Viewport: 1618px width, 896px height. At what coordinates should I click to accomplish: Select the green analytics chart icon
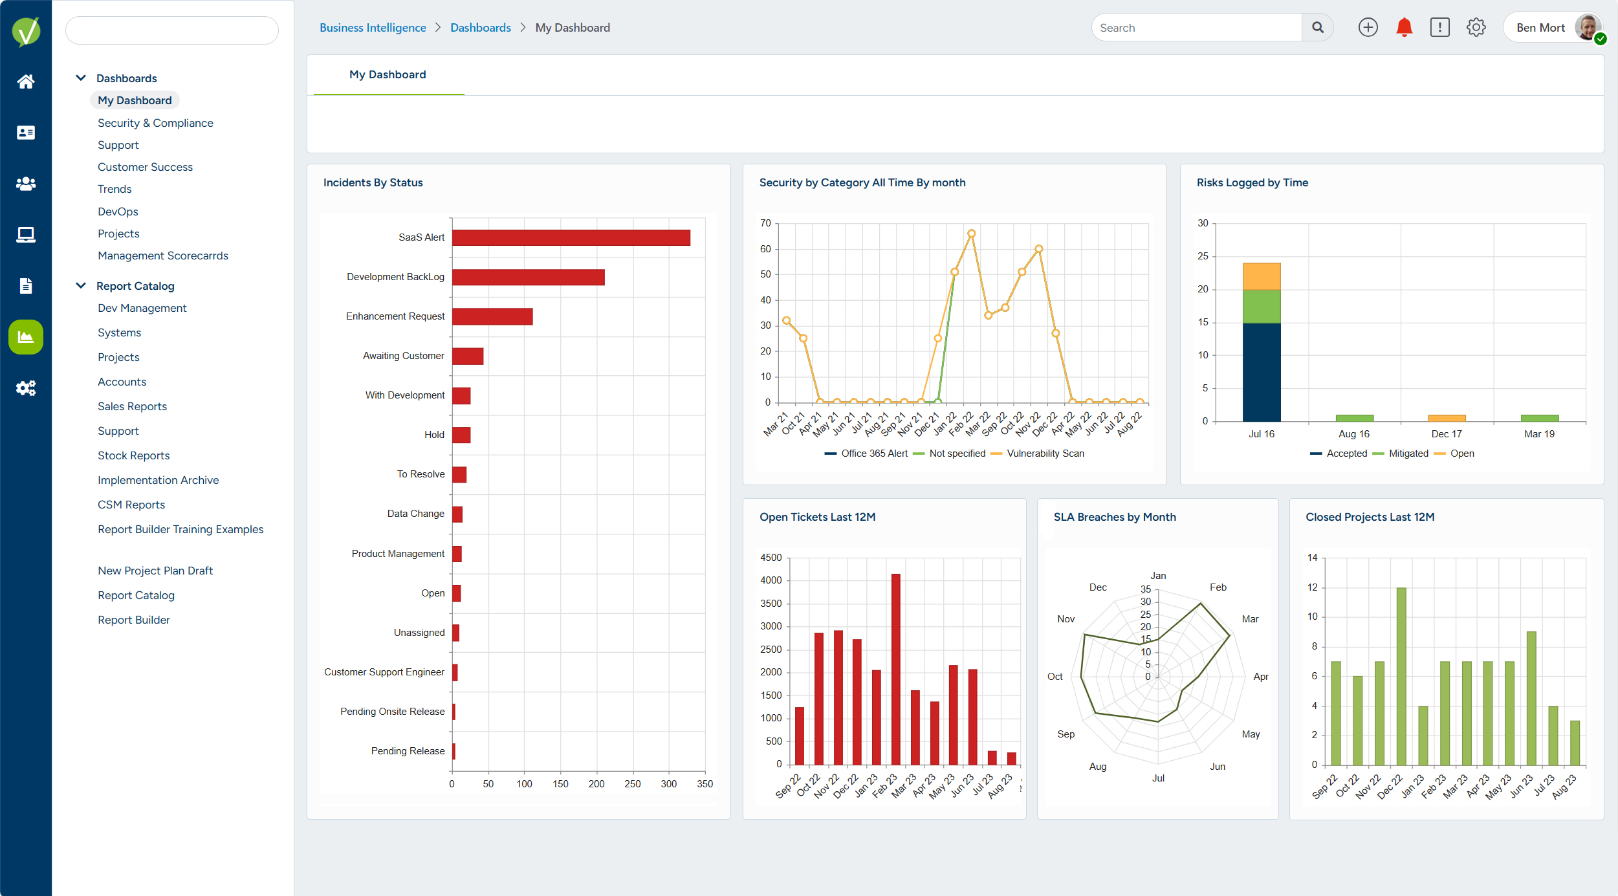pyautogui.click(x=25, y=336)
